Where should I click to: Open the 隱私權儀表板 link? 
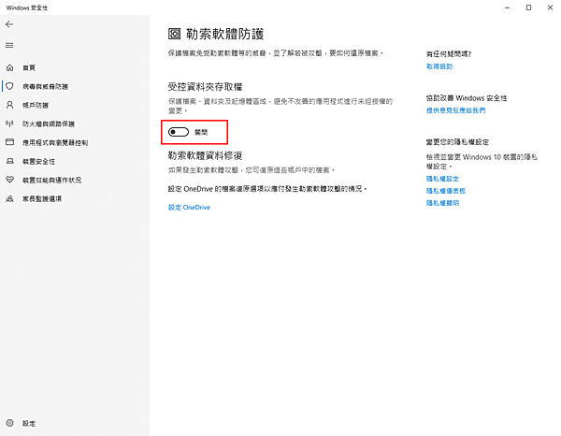click(x=446, y=191)
